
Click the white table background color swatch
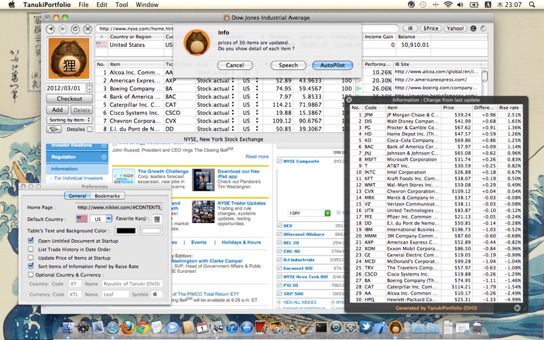pos(151,231)
